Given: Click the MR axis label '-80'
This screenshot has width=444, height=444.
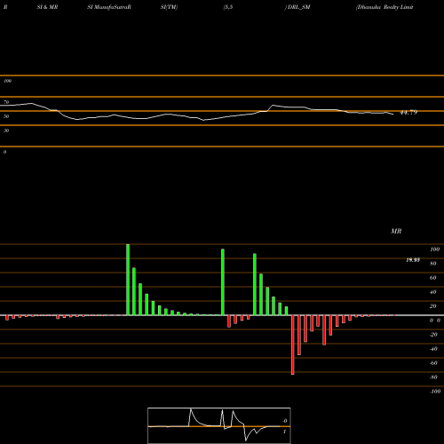Looking at the screenshot, I should (433, 377).
